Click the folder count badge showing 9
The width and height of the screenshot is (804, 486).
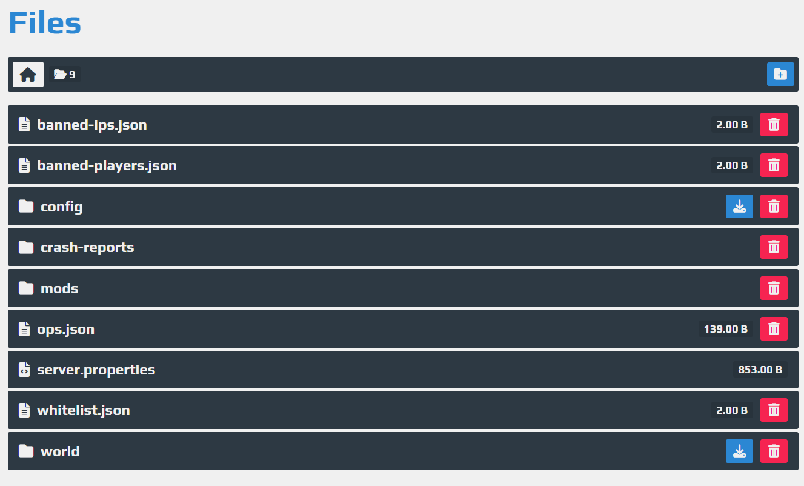coord(65,75)
